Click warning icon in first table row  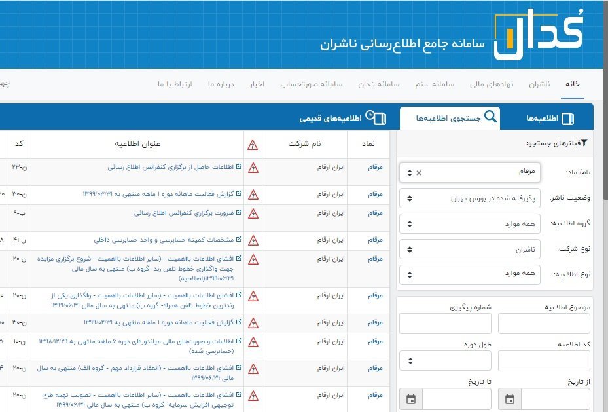tap(253, 168)
